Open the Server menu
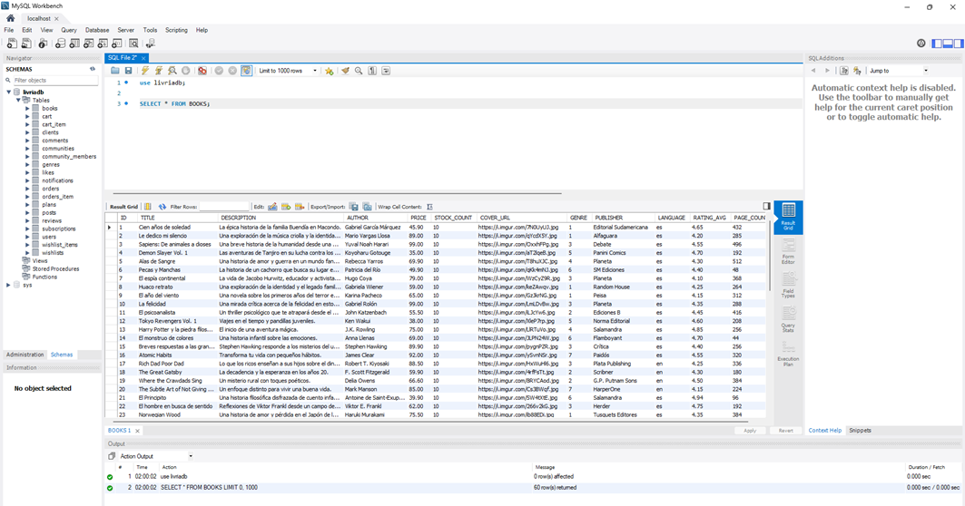Viewport: 965px width, 506px height. [x=125, y=30]
